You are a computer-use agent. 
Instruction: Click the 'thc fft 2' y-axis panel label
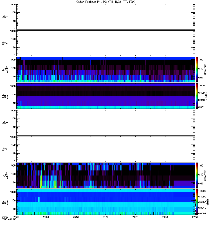[5, 149]
